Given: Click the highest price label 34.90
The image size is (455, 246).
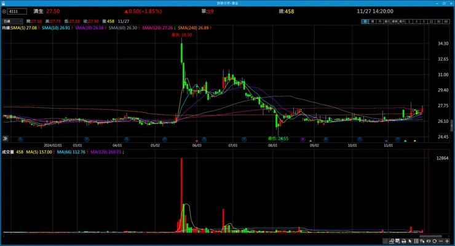Looking at the screenshot, I should click(x=181, y=35).
